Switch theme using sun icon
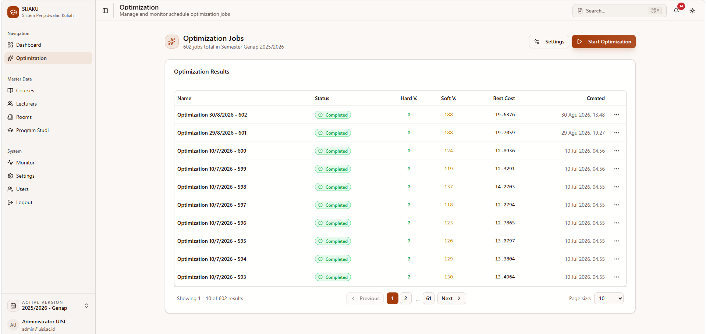Screen dimensions: 706x334 tap(692, 11)
